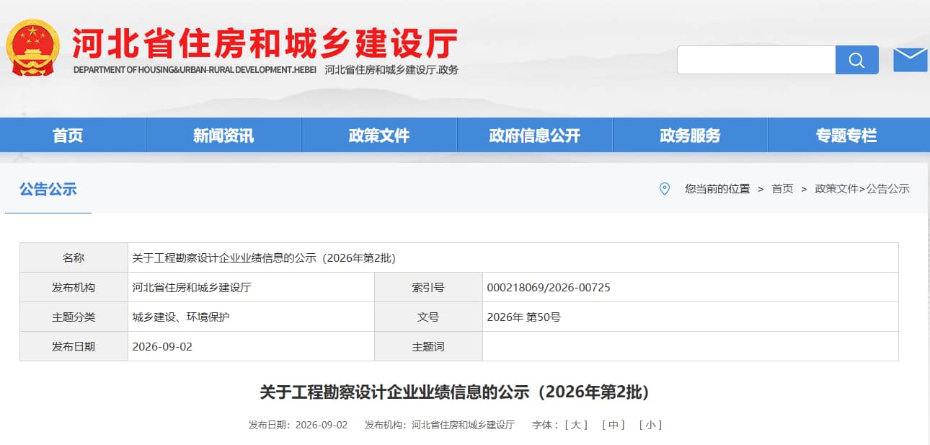Image resolution: width=930 pixels, height=445 pixels.
Task: Click the bold centered article headline
Action: (x=455, y=392)
